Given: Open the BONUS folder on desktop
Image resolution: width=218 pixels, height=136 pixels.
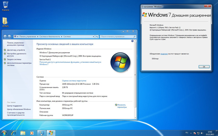Looking at the screenshot, I should point(5,22).
